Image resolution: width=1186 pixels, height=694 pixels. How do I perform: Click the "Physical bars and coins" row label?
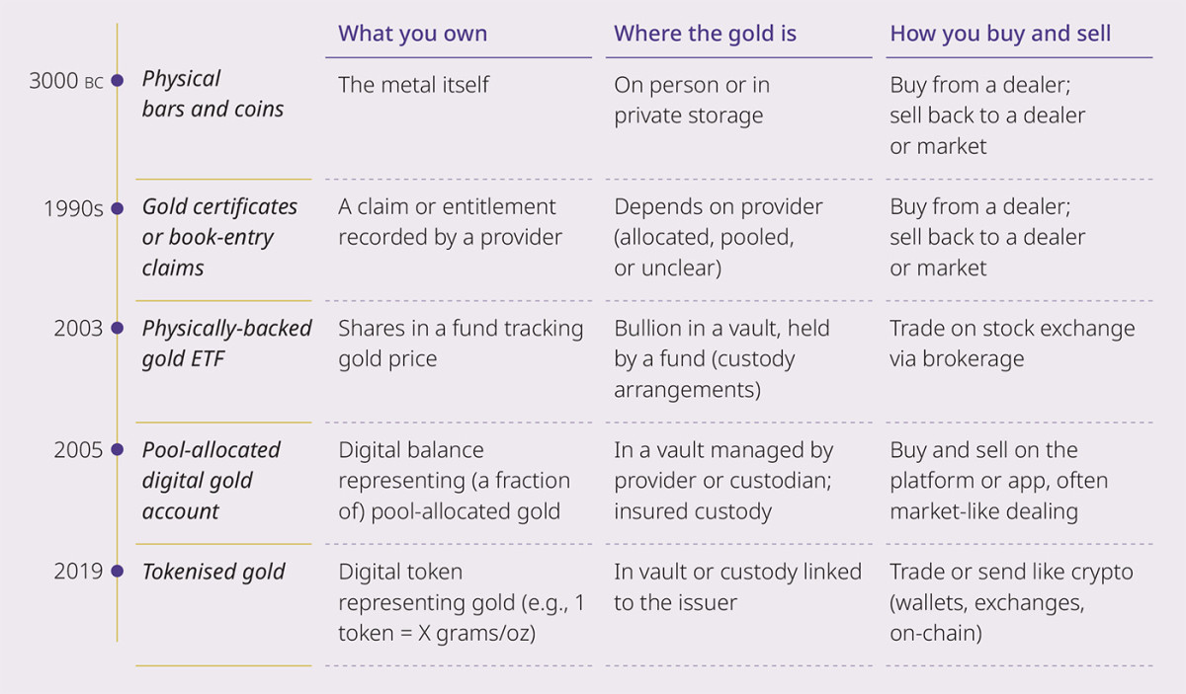click(212, 94)
